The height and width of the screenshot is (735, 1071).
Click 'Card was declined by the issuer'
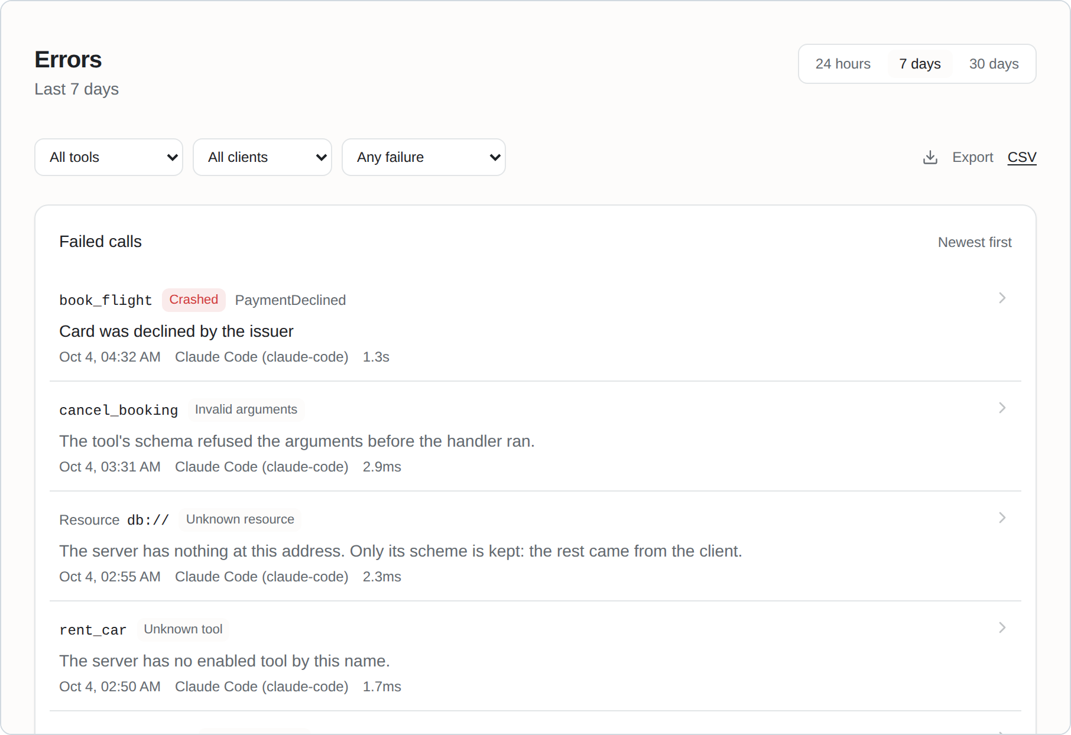tap(176, 331)
